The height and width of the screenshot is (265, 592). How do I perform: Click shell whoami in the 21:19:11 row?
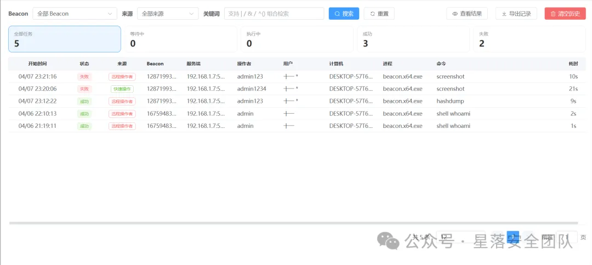(x=453, y=126)
